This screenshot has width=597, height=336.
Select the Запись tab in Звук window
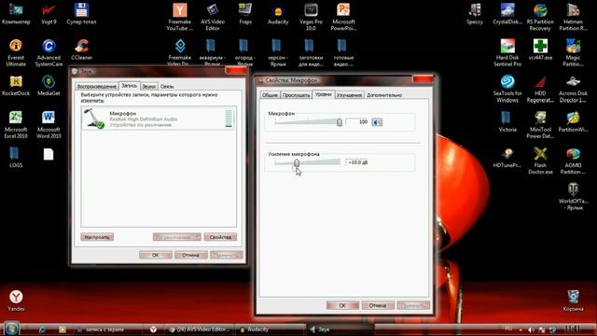point(129,86)
